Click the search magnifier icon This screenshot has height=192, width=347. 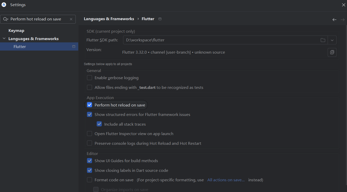(x=5, y=19)
